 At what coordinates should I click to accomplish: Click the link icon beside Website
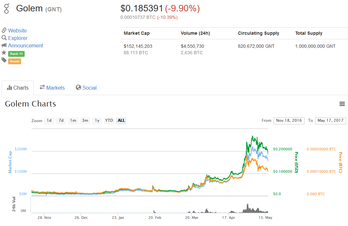pyautogui.click(x=4, y=30)
